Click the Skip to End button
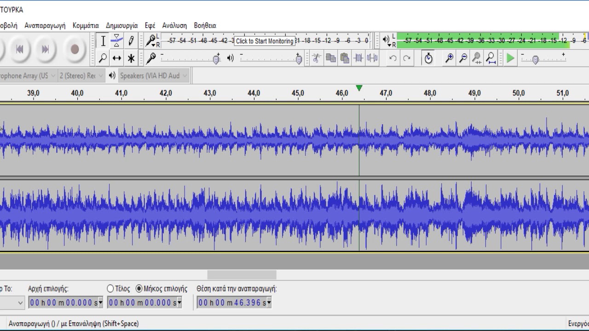589x331 pixels. click(x=45, y=49)
